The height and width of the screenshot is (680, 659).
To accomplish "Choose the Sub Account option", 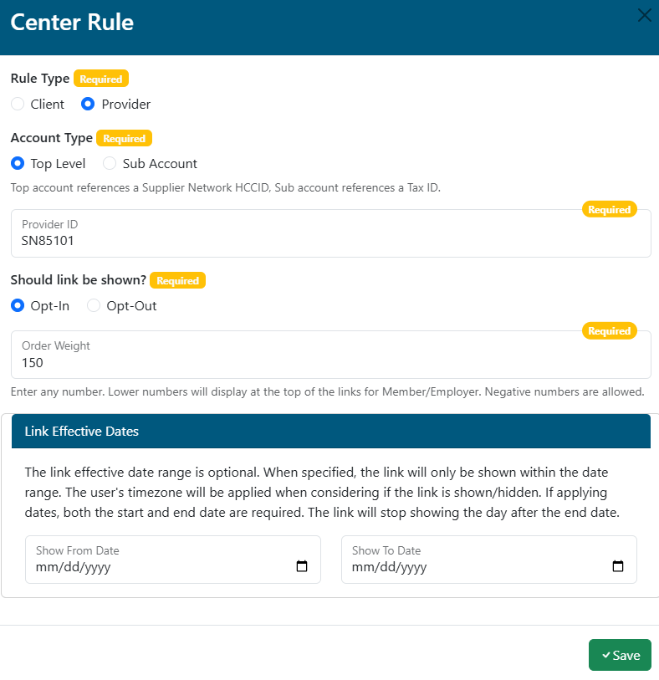I will [x=110, y=164].
